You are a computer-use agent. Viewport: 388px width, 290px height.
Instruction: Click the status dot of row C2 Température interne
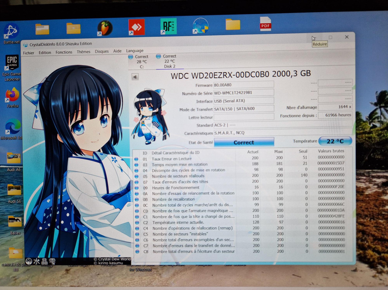point(137,223)
